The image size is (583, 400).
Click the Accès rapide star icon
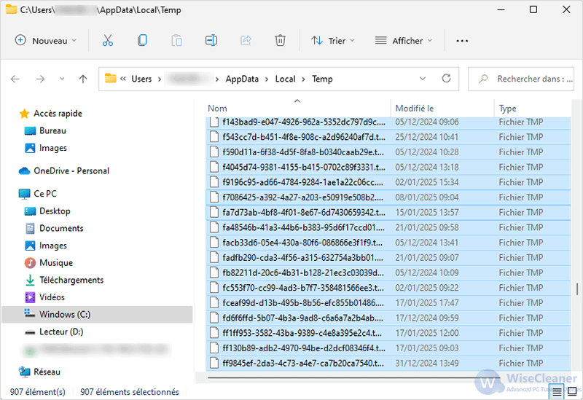(x=24, y=114)
